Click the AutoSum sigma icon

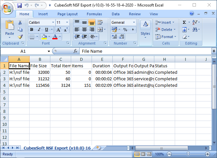[x=185, y=22]
